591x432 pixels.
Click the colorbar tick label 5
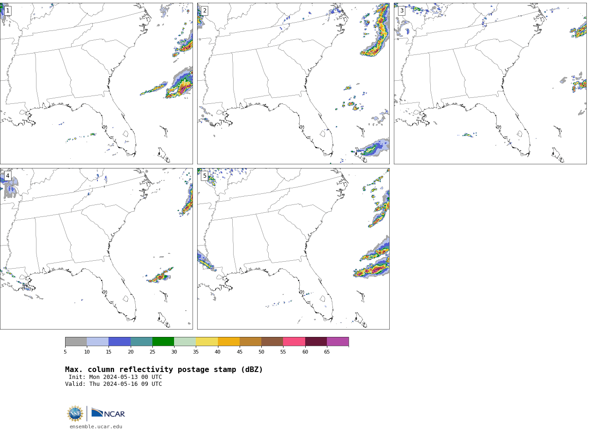coord(65,352)
